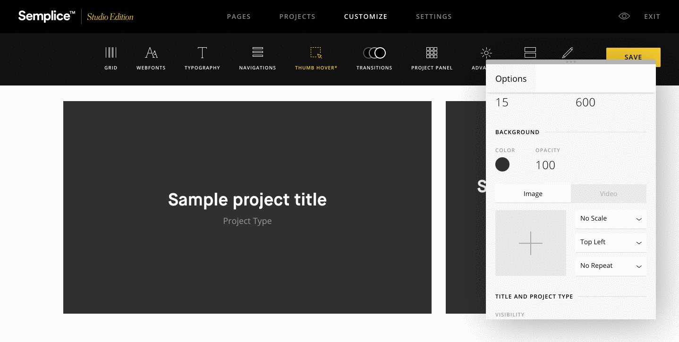Viewport: 679px width, 342px height.
Task: Click the add image placeholder box
Action: (x=530, y=243)
